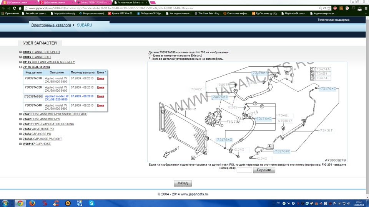Click the volume speaker tray icon
Image resolution: width=369 pixels, height=207 pixels.
point(349,203)
